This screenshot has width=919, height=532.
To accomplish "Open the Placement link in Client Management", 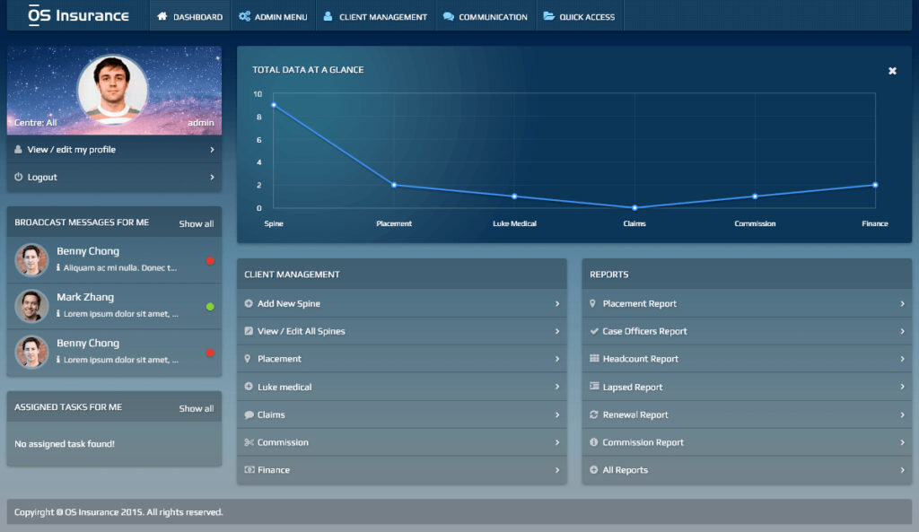I will point(401,359).
